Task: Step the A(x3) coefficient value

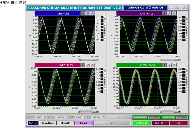Action: (33, 117)
